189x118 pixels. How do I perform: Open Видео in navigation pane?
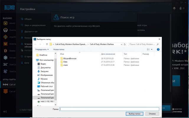tap(42, 64)
